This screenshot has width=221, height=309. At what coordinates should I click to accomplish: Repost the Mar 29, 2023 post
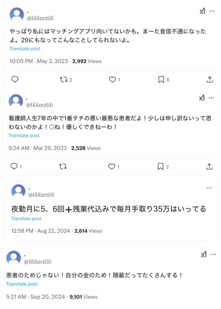click(63, 166)
